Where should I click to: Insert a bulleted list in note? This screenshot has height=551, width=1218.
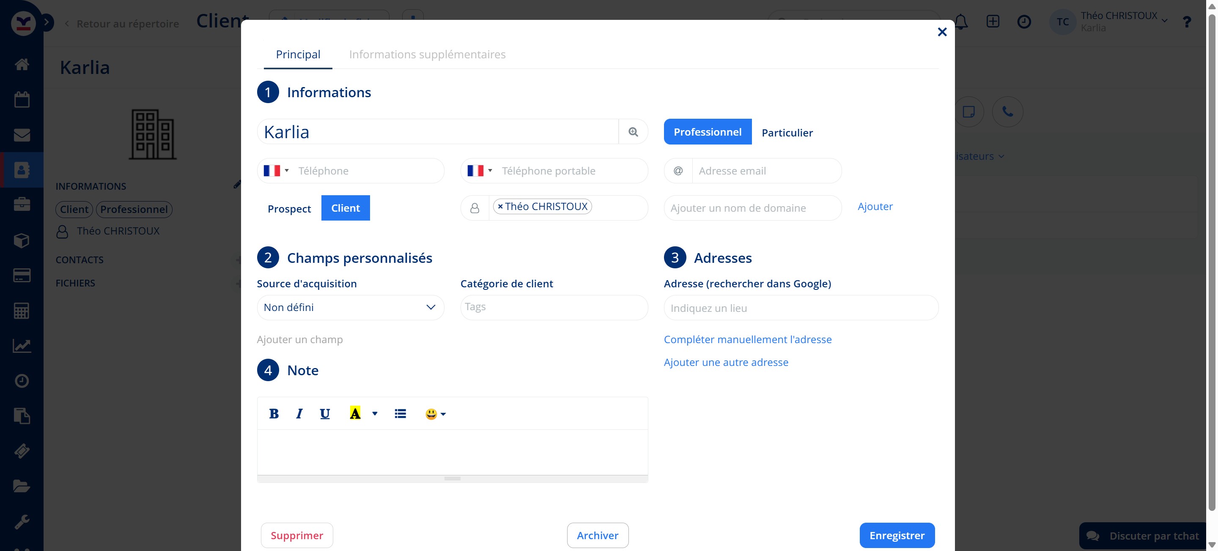pos(400,414)
